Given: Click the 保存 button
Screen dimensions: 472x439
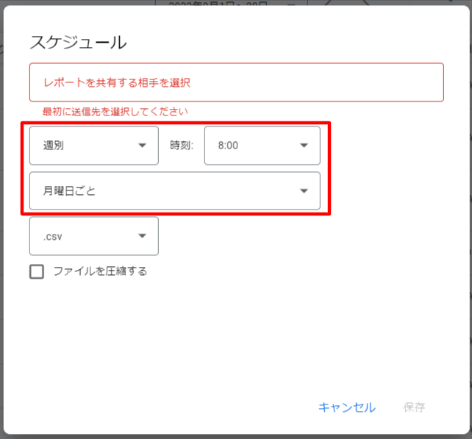Looking at the screenshot, I should [414, 407].
